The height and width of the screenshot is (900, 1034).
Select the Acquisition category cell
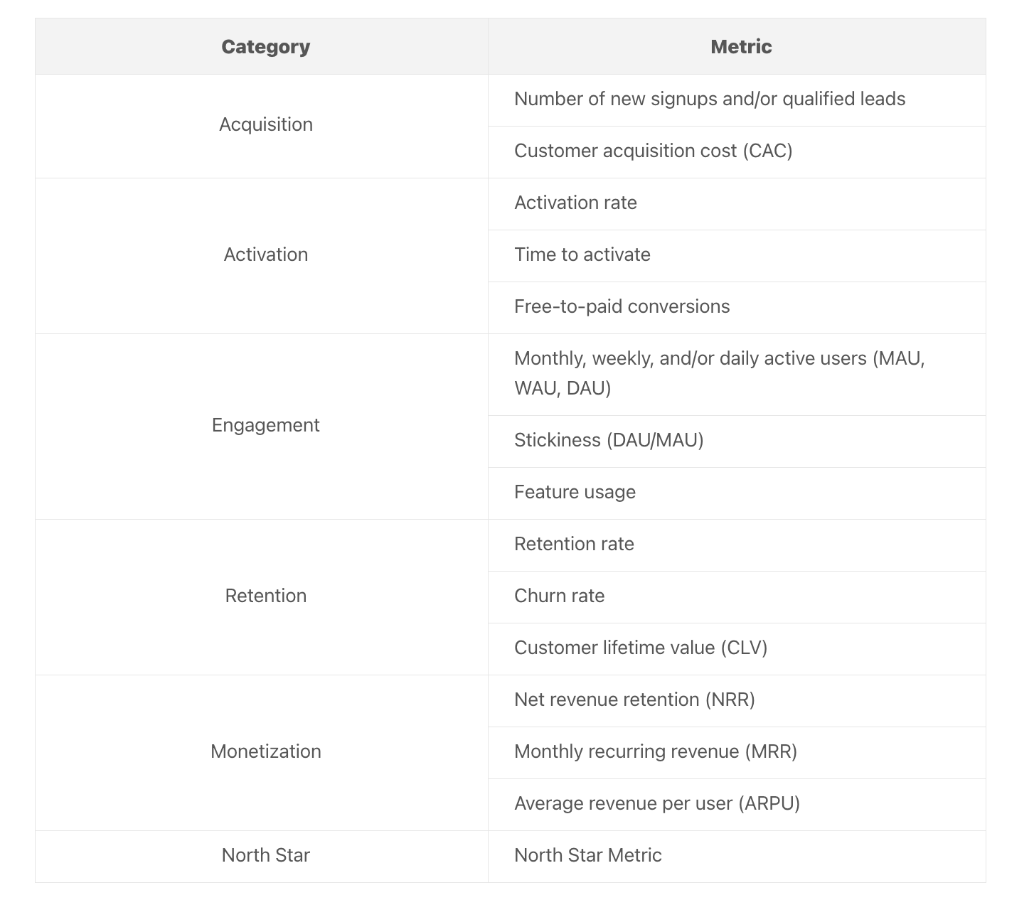[x=265, y=124]
